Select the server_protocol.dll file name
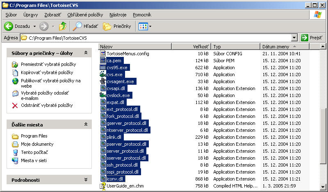Image resolution: width=328 pixels, height=192 pixels. 125,151
